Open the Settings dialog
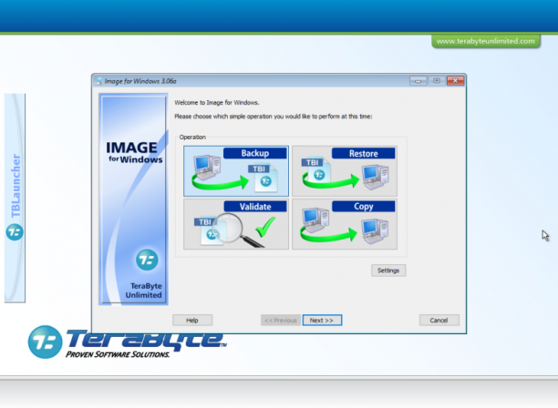Image resolution: width=558 pixels, height=408 pixels. [388, 270]
